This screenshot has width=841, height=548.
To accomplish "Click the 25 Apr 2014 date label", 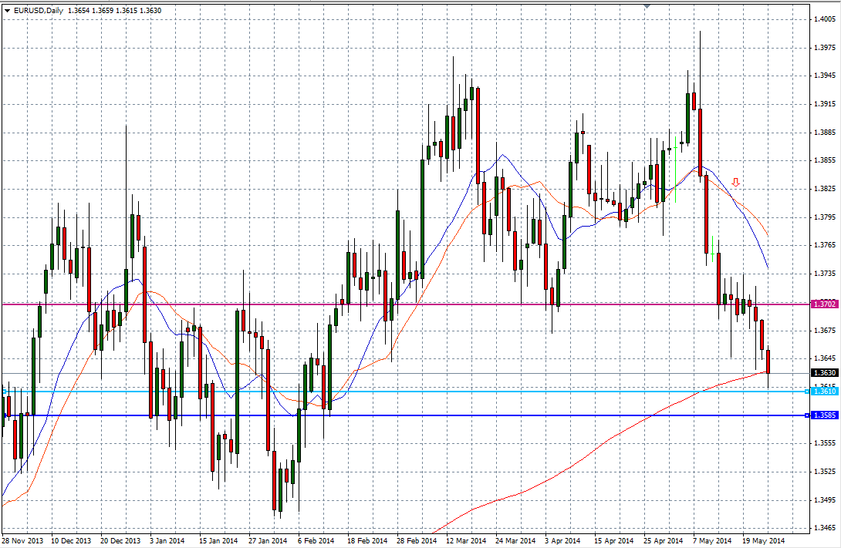I will tap(664, 540).
